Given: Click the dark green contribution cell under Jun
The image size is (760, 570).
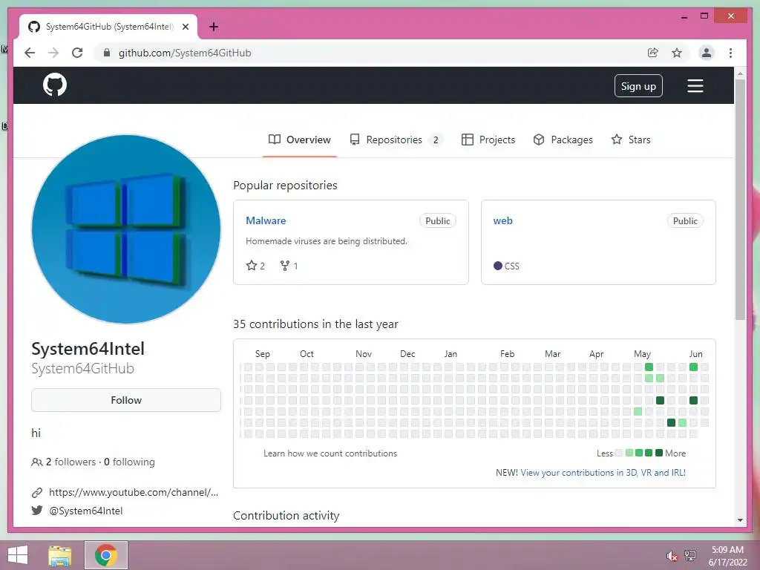Looking at the screenshot, I should tap(694, 400).
